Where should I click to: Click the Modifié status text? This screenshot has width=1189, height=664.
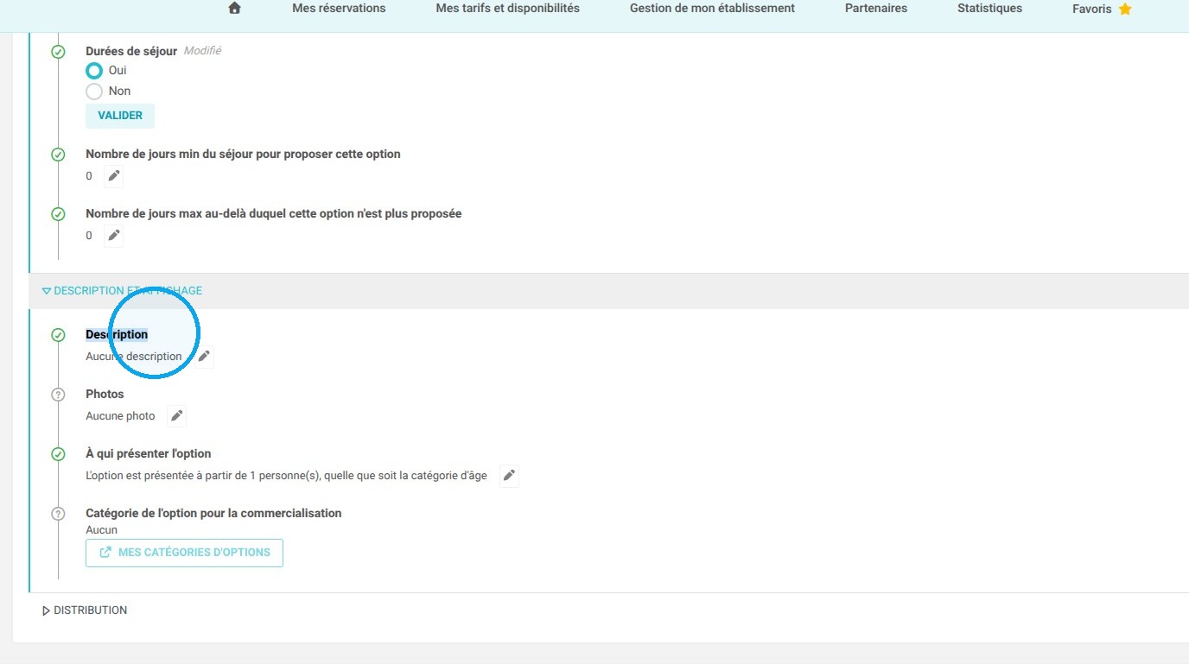click(x=202, y=51)
